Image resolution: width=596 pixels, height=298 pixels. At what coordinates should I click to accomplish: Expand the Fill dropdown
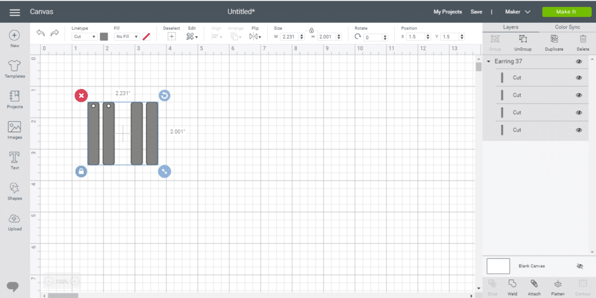(127, 37)
